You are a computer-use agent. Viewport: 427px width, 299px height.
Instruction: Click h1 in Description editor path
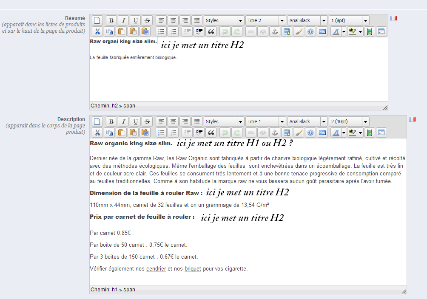(x=115, y=290)
